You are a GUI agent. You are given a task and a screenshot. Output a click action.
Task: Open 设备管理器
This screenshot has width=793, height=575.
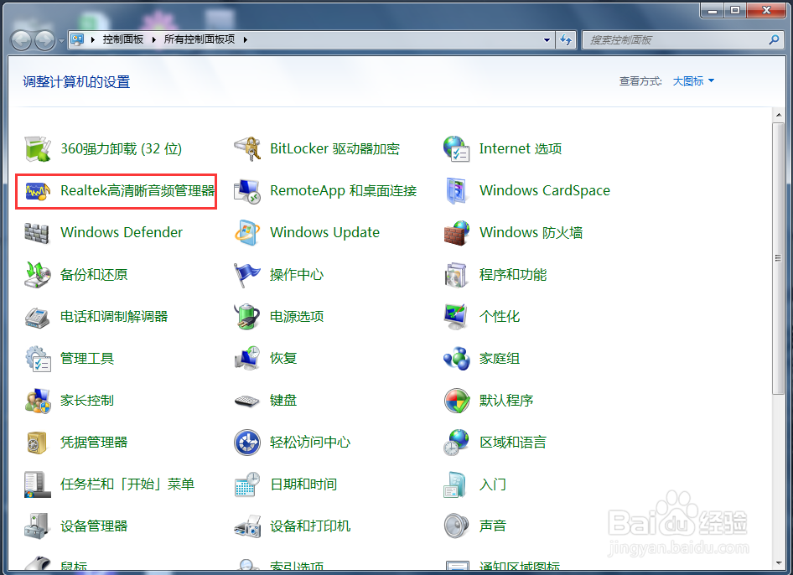tap(94, 526)
